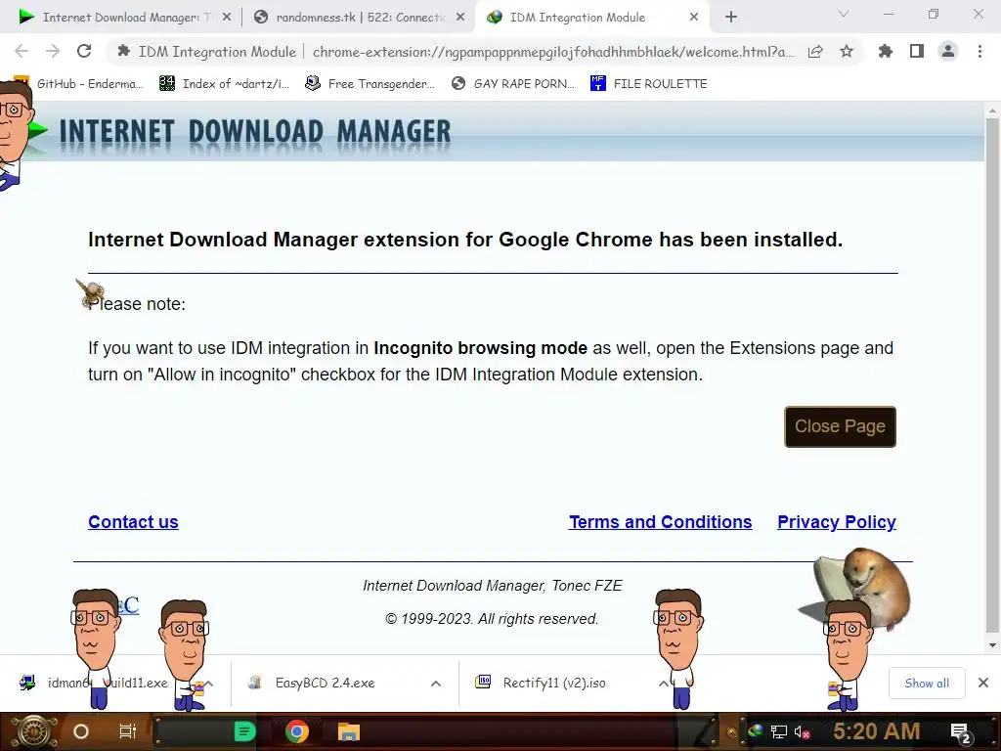This screenshot has height=751, width=1001.
Task: Open the Start menu
Action: (x=33, y=731)
